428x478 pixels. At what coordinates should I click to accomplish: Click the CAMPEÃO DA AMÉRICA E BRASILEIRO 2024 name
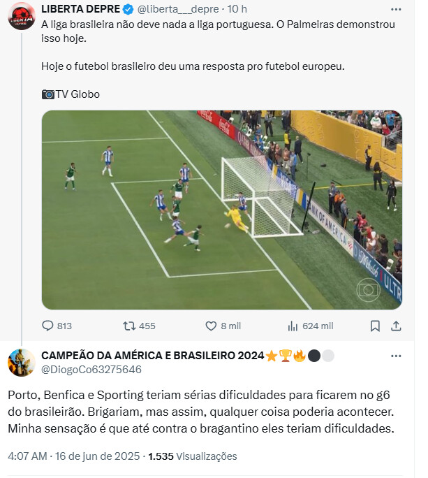click(153, 356)
